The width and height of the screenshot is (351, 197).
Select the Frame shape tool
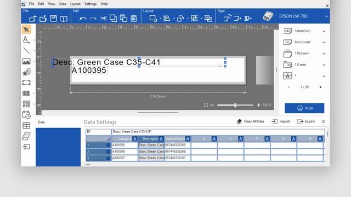coord(26,83)
